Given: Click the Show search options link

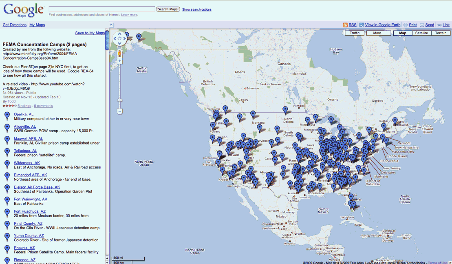Looking at the screenshot, I should click(196, 9).
